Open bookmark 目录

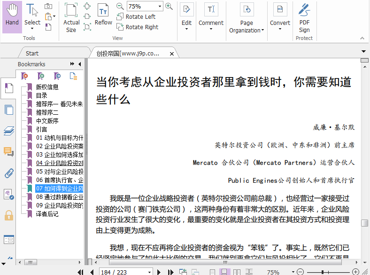click(x=42, y=95)
